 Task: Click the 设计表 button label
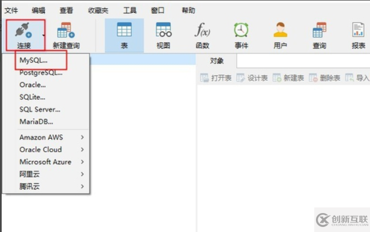coord(257,78)
